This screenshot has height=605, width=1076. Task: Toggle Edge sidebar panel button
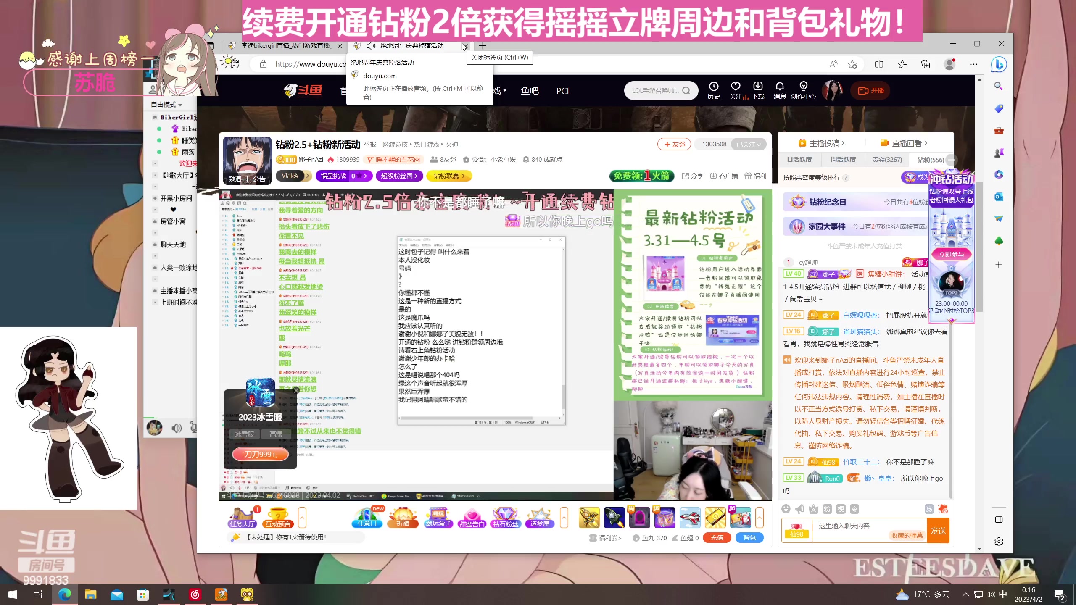[x=999, y=520]
